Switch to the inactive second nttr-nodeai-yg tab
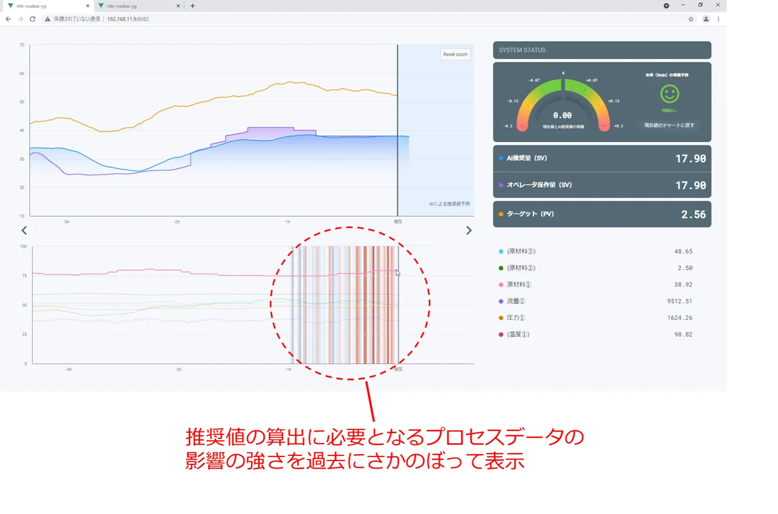The image size is (778, 514). click(x=139, y=6)
